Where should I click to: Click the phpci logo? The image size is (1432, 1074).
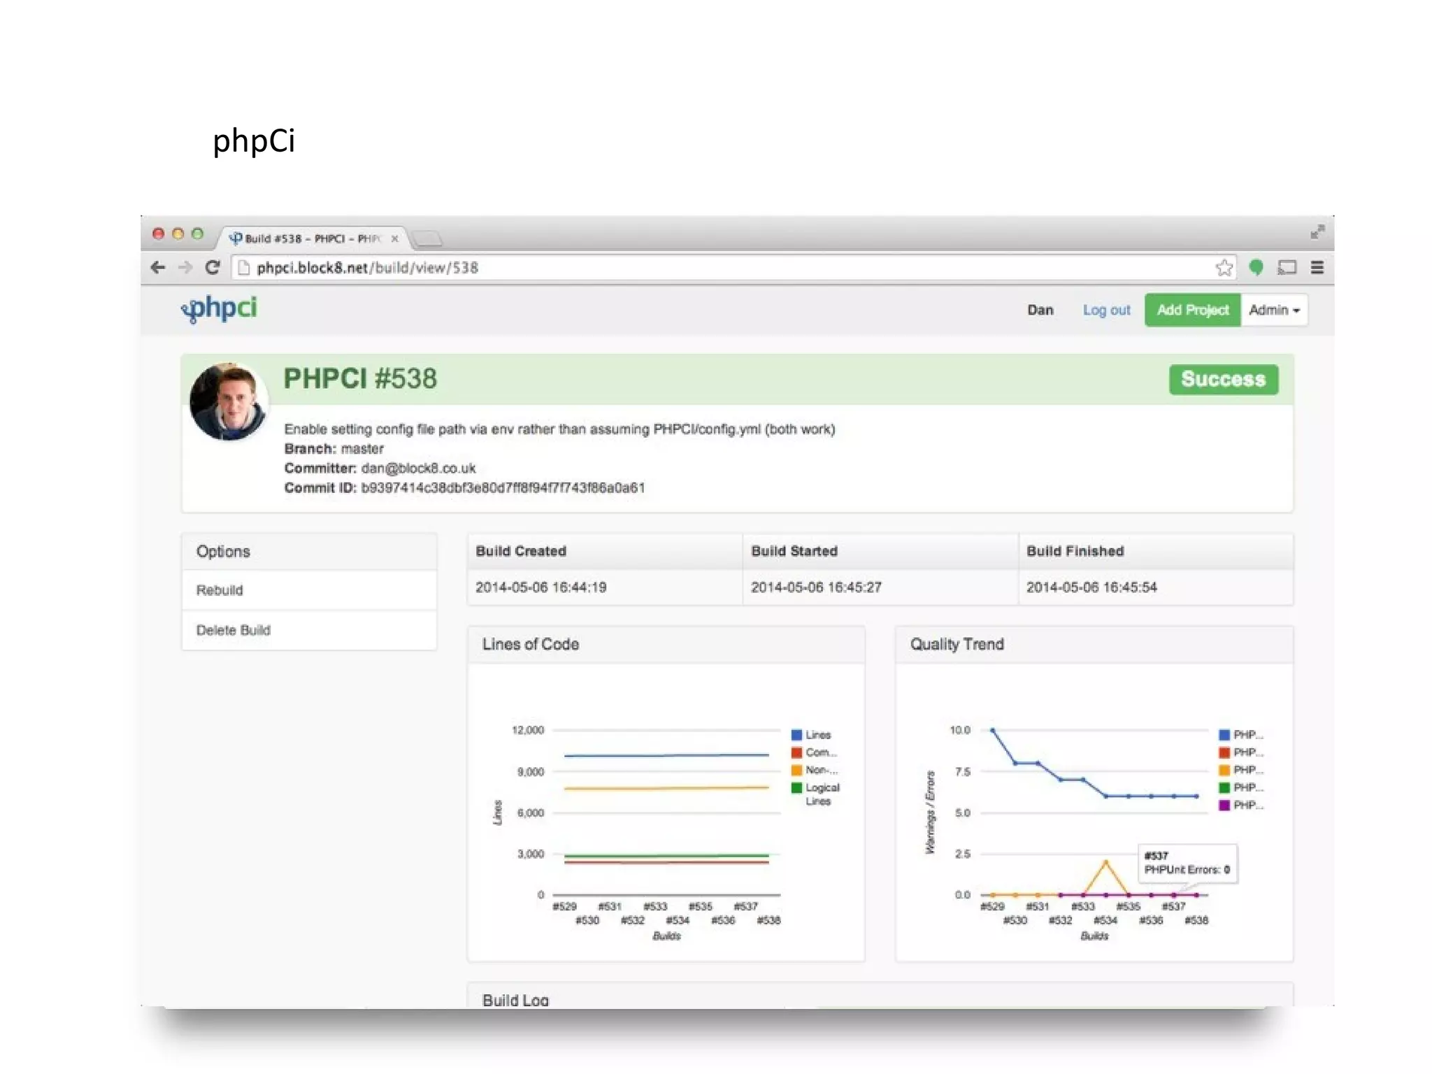pyautogui.click(x=220, y=308)
